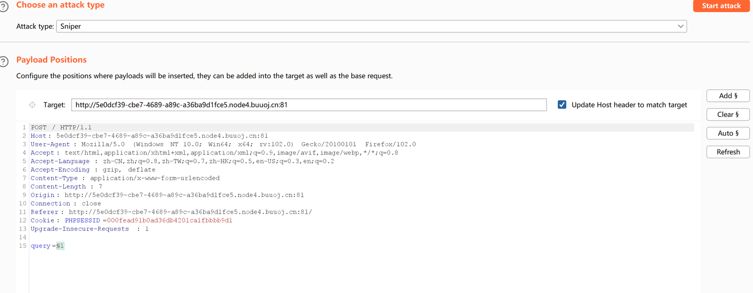Click help icon beside Payload Positions

point(4,62)
